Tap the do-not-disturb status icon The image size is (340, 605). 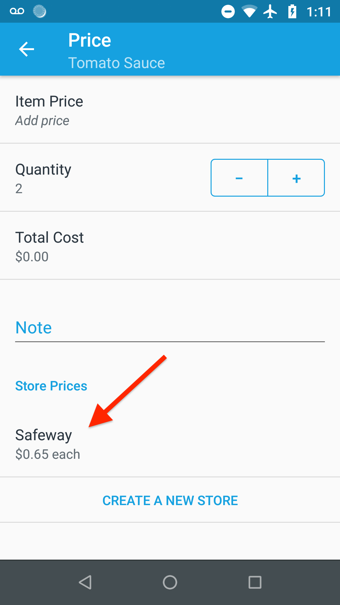[x=228, y=12]
